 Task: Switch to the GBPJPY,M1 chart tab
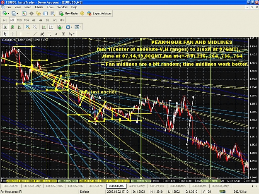pyautogui.click(x=157, y=186)
